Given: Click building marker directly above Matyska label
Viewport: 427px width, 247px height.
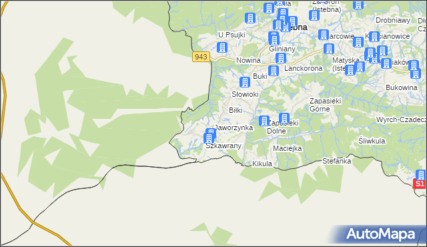Looking at the screenshot, I should coord(329,49).
